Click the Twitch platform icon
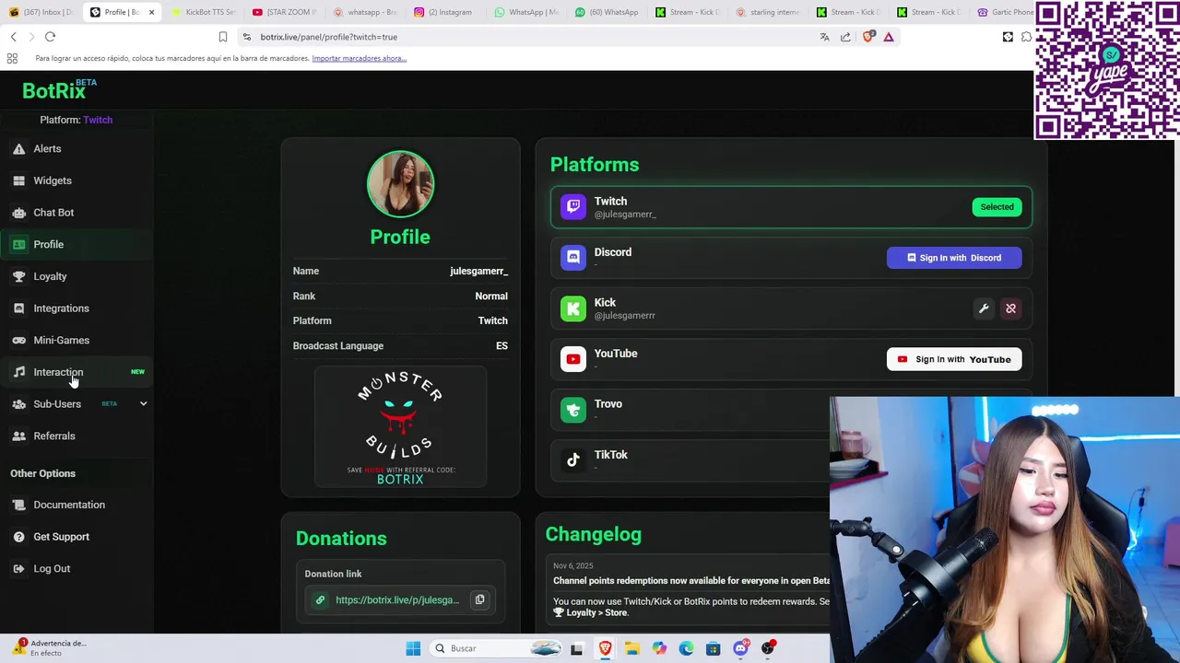The width and height of the screenshot is (1180, 663). coord(573,206)
